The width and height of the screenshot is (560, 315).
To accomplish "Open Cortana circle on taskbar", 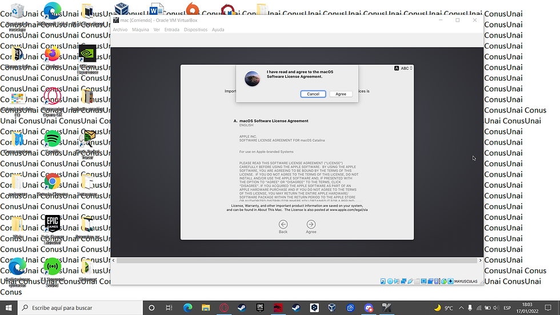I will [x=151, y=308].
